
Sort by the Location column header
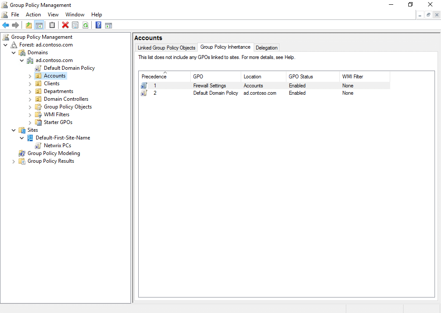click(x=263, y=77)
